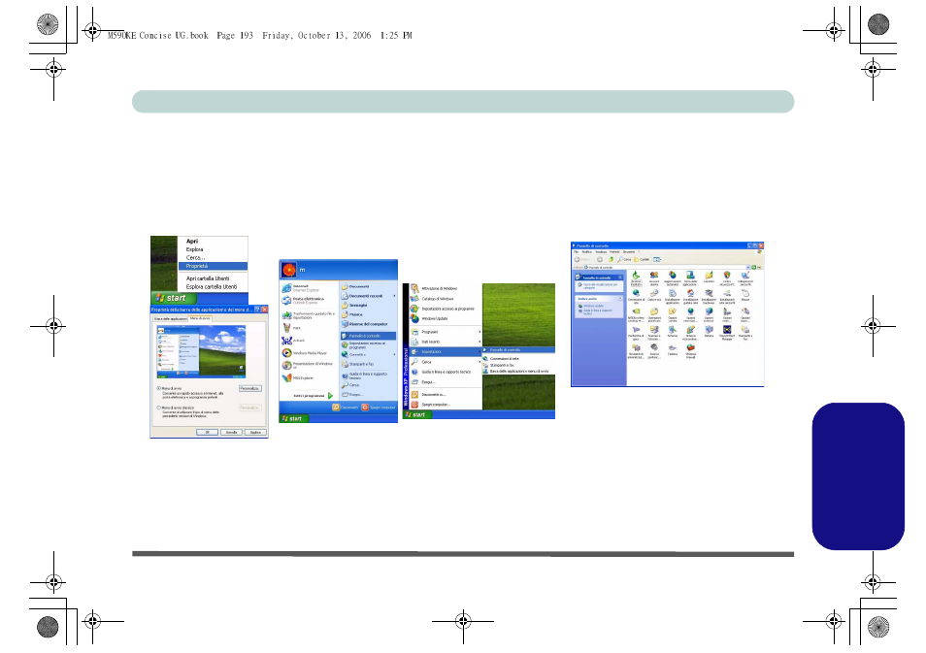Click the Applica button in properties dialog
The height and width of the screenshot is (653, 926).
[x=253, y=432]
